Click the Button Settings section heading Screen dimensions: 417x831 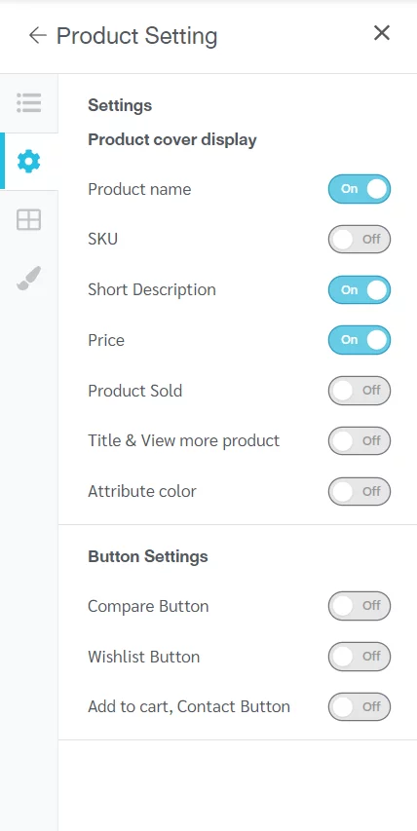coord(148,556)
